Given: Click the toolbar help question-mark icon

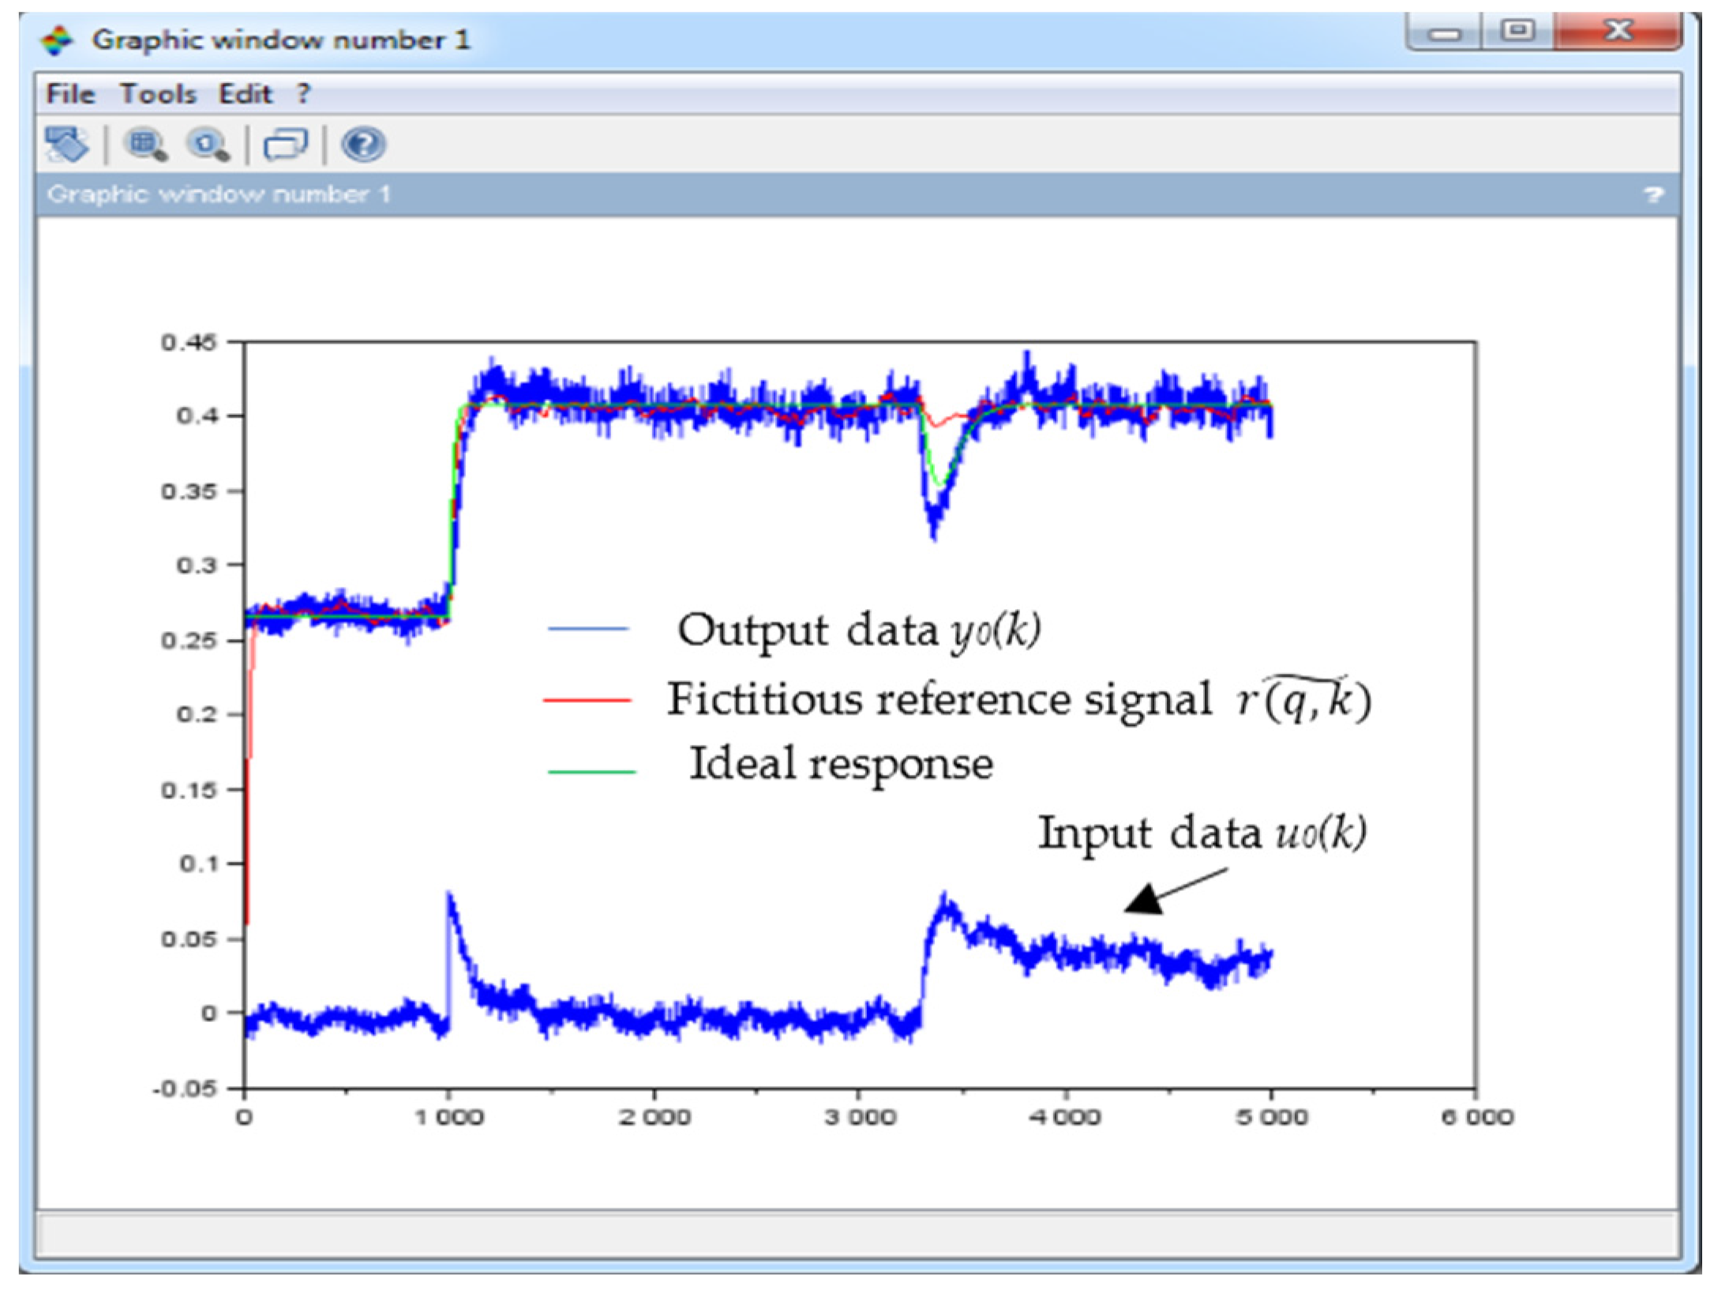Looking at the screenshot, I should pyautogui.click(x=363, y=145).
